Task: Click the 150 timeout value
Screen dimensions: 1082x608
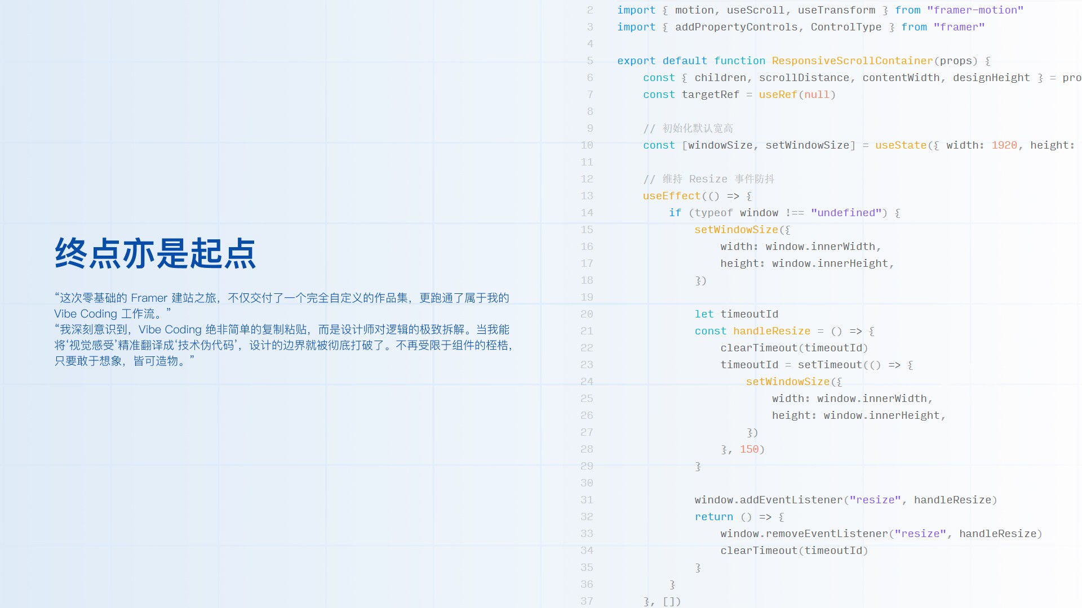Action: pos(749,449)
